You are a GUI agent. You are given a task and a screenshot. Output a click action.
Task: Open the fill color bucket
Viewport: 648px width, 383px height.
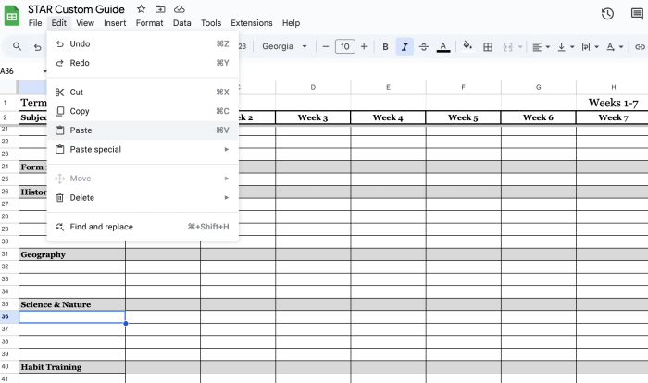pos(467,46)
